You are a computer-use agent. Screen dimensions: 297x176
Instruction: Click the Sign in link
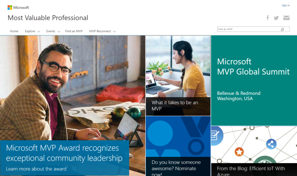point(286,5)
